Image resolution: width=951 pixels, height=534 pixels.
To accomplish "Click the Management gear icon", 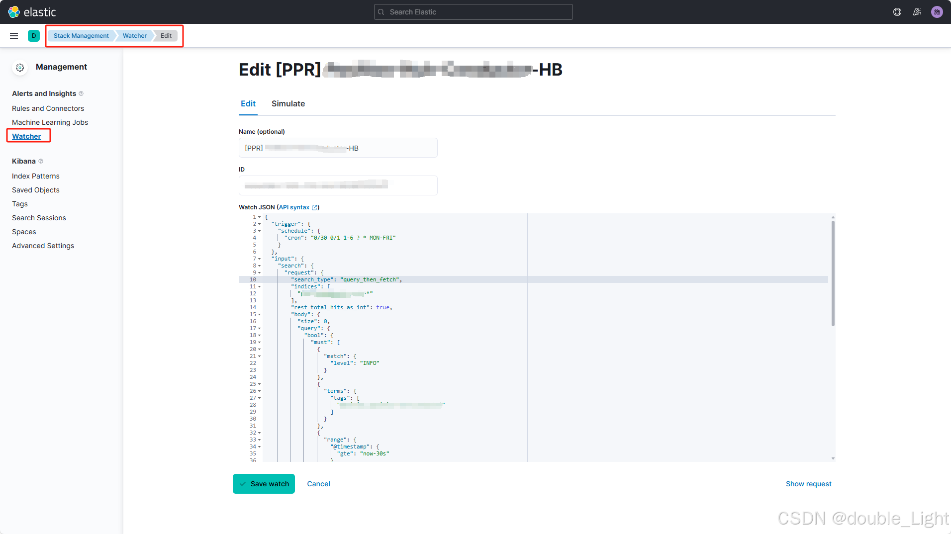I will coord(20,68).
